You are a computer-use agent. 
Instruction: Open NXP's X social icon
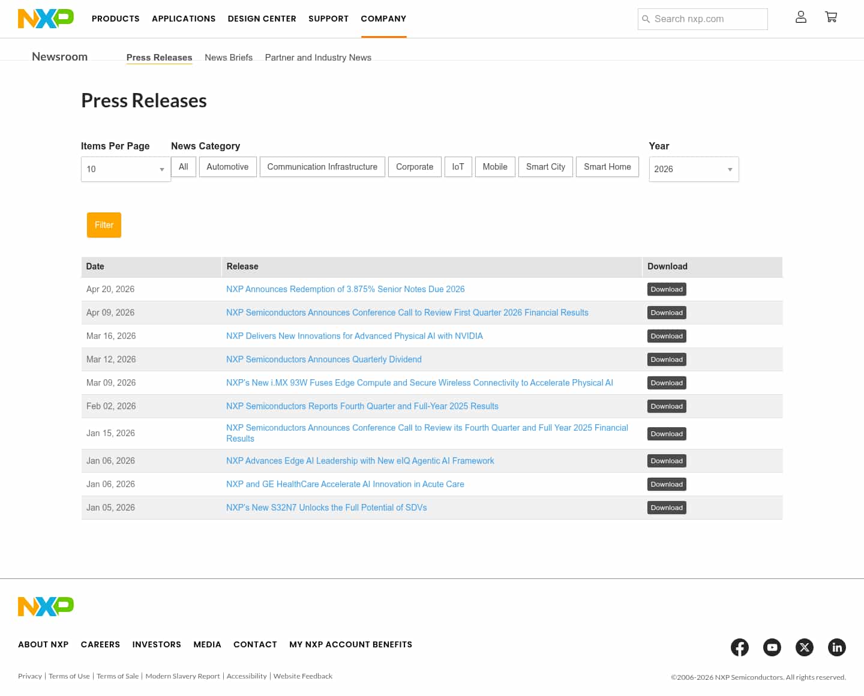[805, 647]
